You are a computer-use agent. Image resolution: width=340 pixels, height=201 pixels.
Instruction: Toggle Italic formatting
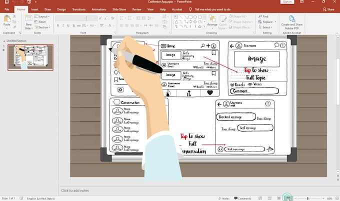pyautogui.click(x=63, y=25)
